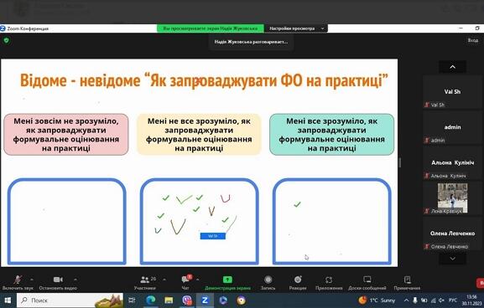The width and height of the screenshot is (484, 308).
Task: Select Лена Кравчук video thumbnail
Action: click(x=452, y=198)
